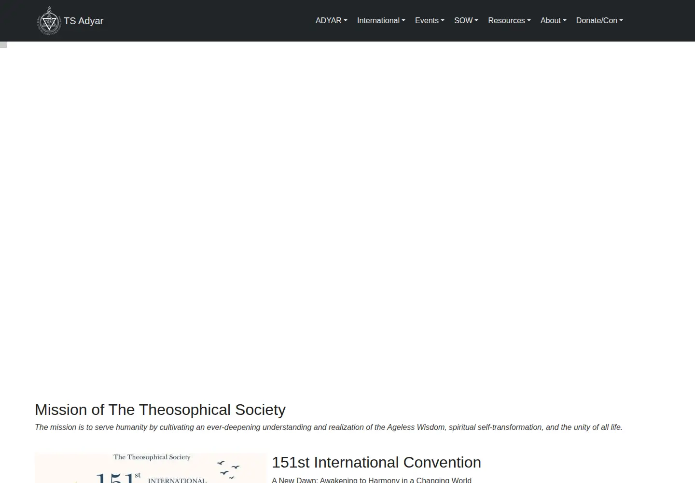
Task: Open the SOW dropdown
Action: point(466,20)
